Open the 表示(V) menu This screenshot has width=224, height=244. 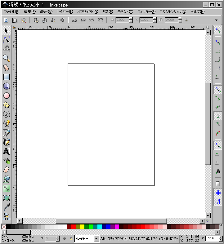tap(46, 12)
